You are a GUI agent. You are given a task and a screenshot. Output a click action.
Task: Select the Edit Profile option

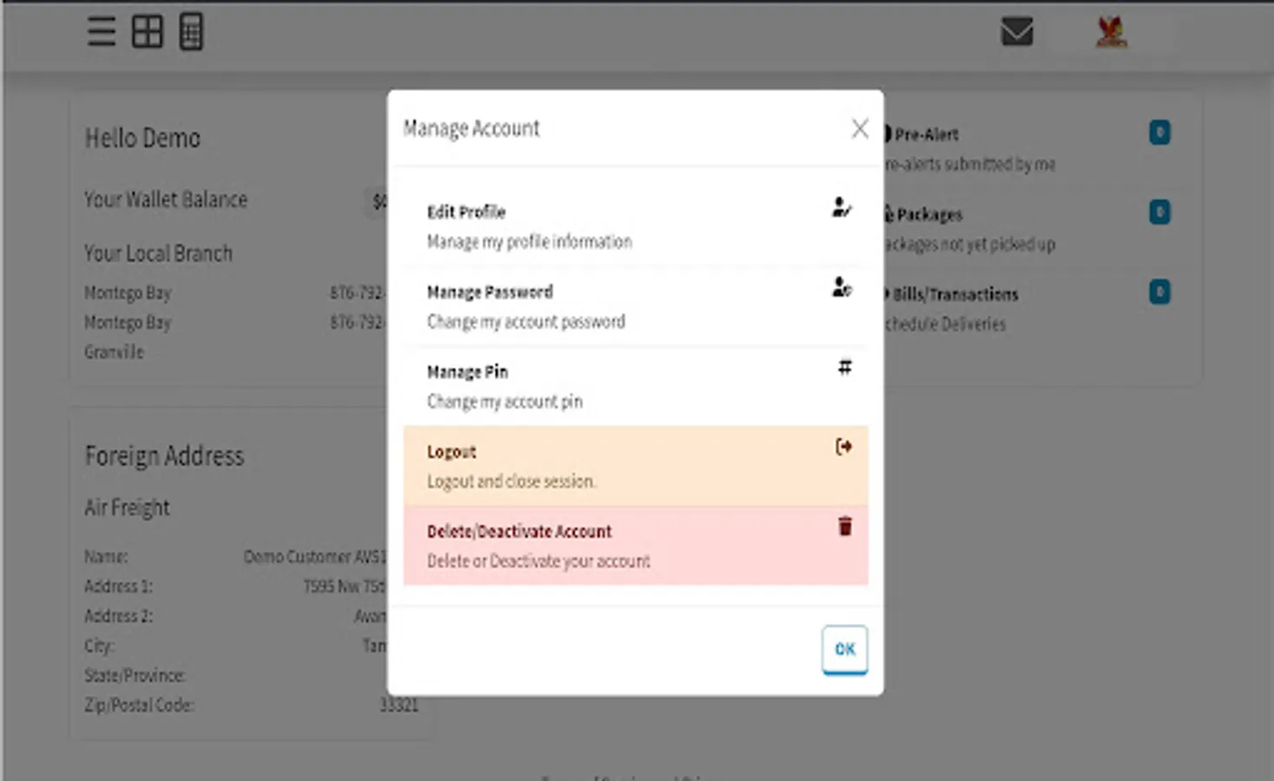(x=529, y=225)
